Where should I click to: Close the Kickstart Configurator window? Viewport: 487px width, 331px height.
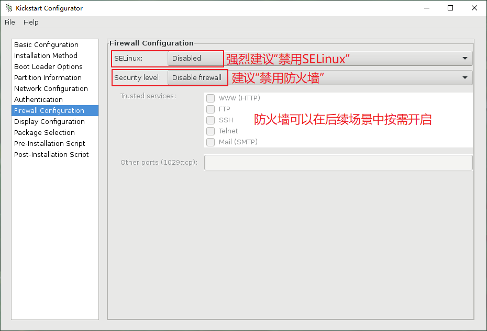point(474,8)
